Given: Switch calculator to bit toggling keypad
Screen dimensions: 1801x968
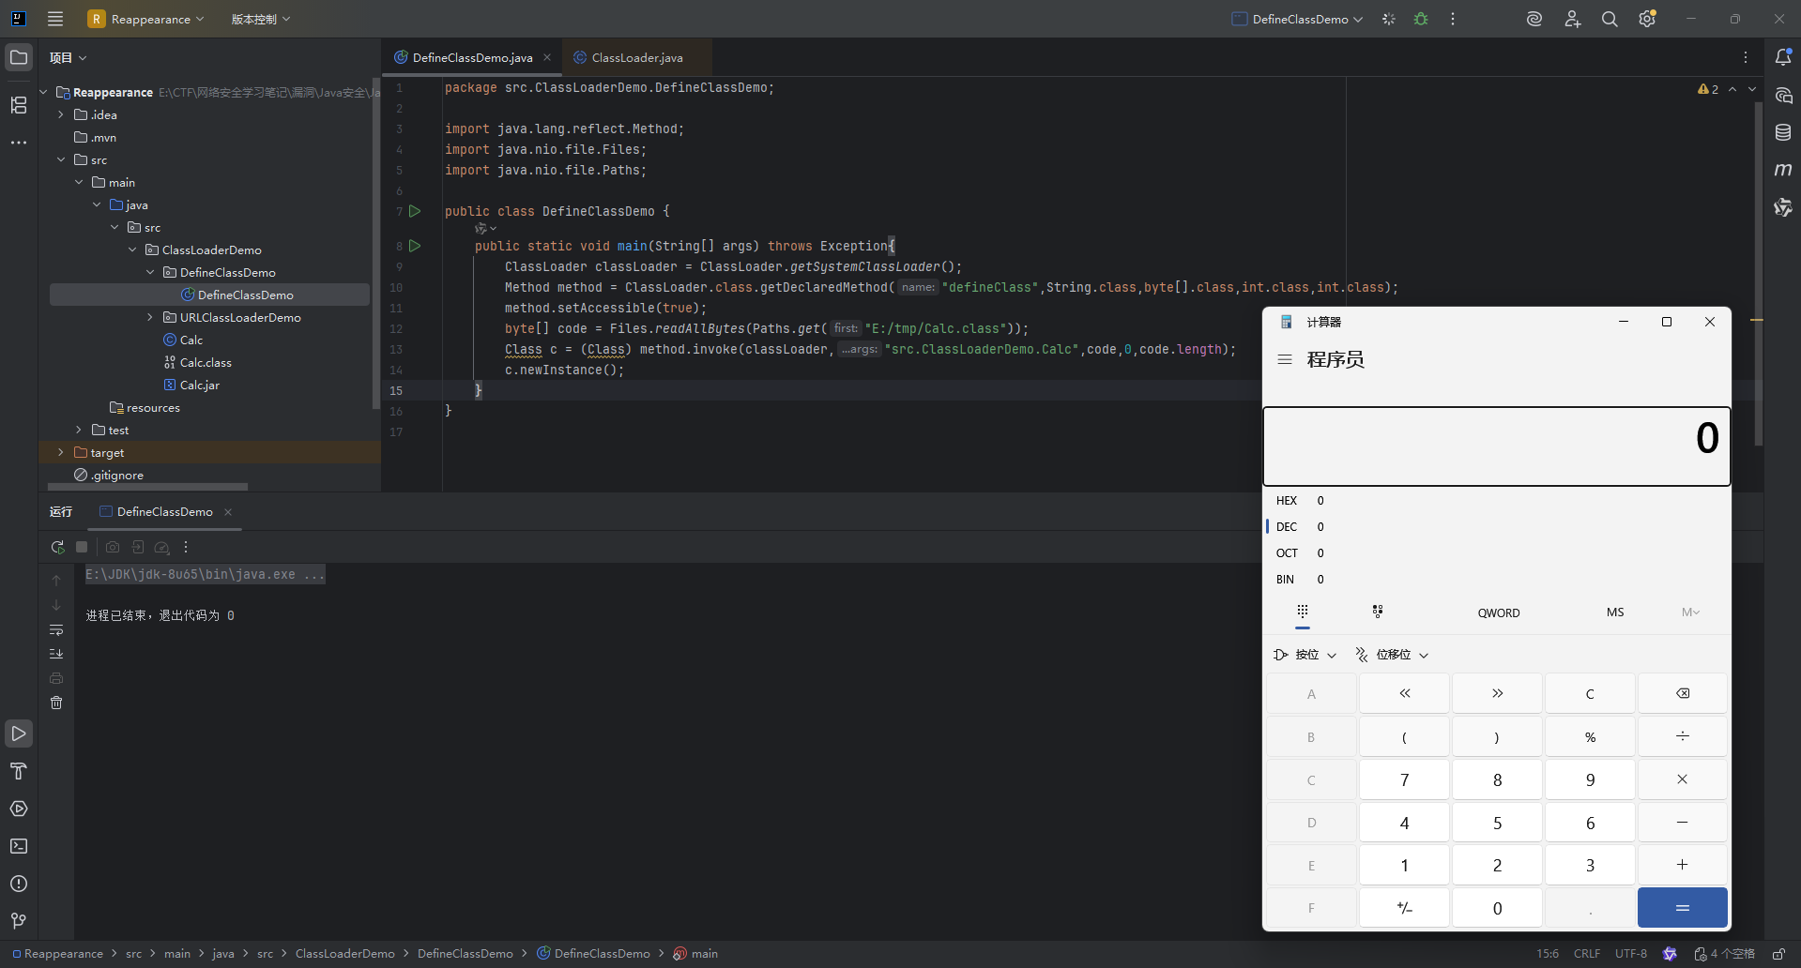Looking at the screenshot, I should click(x=1377, y=612).
